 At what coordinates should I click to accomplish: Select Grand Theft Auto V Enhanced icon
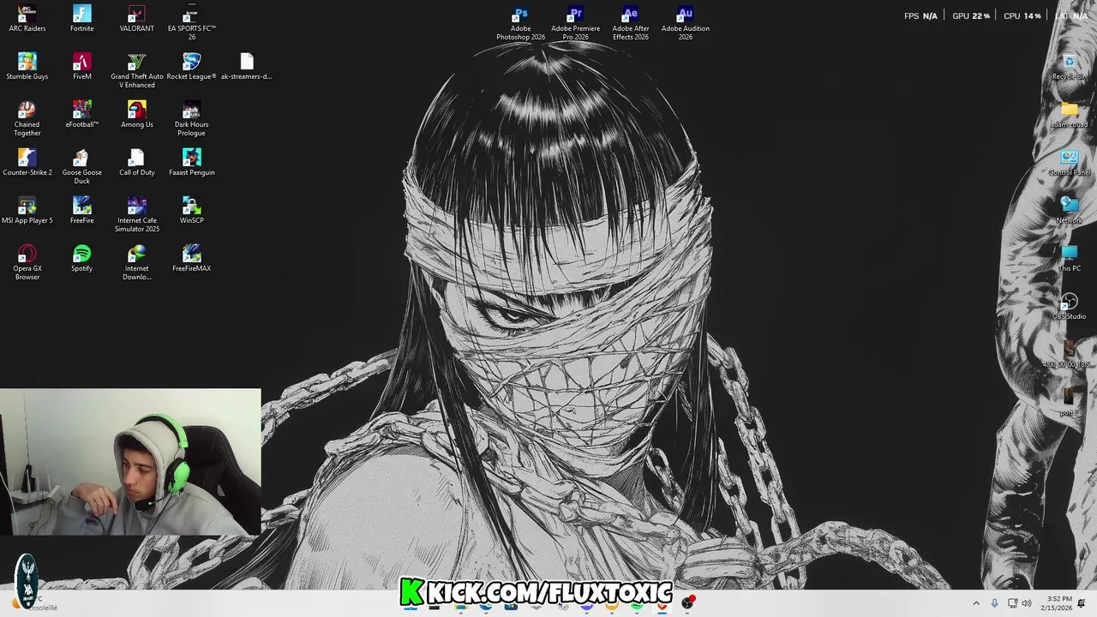[137, 70]
